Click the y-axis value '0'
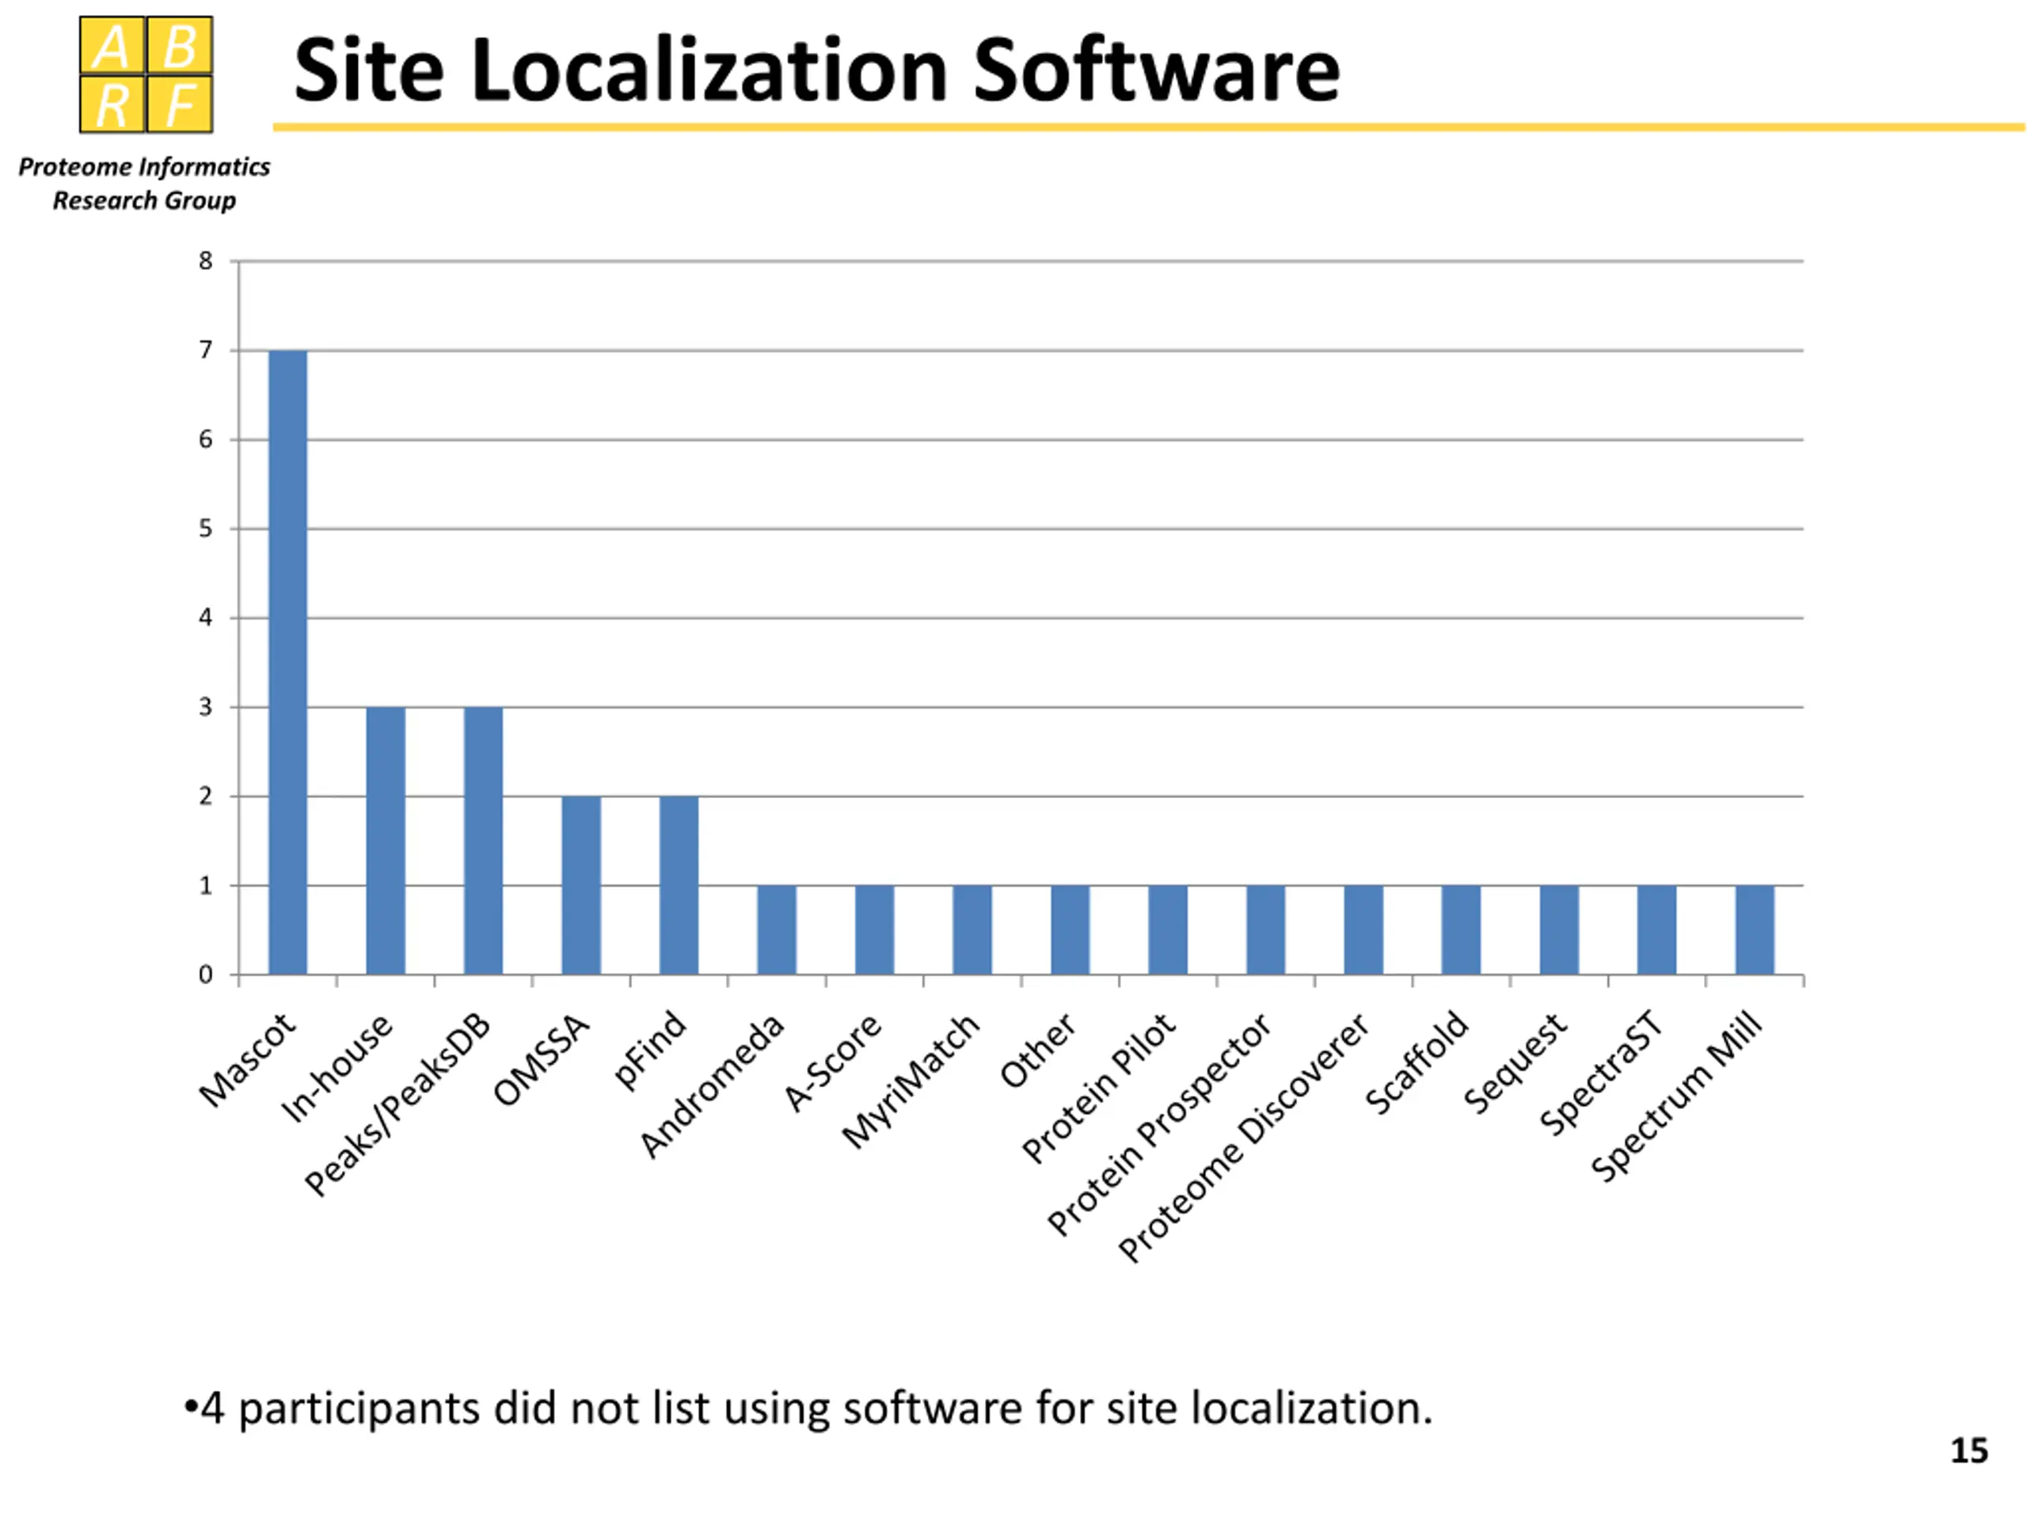The width and height of the screenshot is (2027, 1520). pyautogui.click(x=205, y=975)
